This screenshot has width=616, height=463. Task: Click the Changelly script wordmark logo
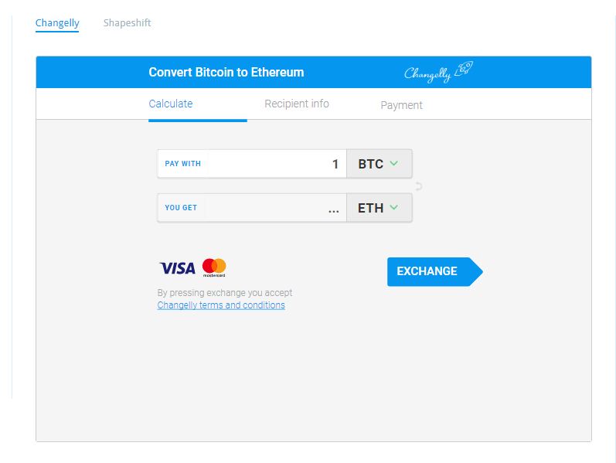tap(427, 73)
